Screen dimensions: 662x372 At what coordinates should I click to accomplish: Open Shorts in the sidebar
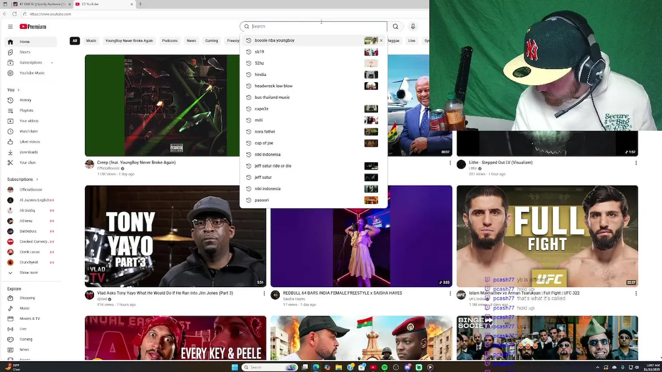coord(31,52)
